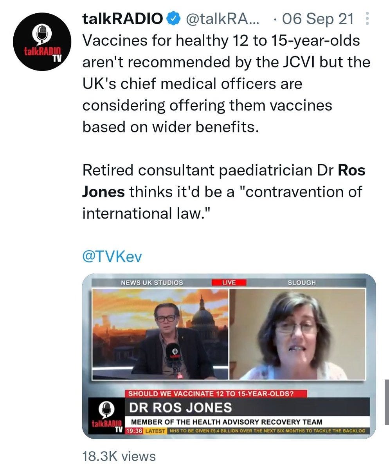Viewport: 389px width, 470px height.
Task: Open the talkRADIO TV profile avatar
Action: [42, 42]
